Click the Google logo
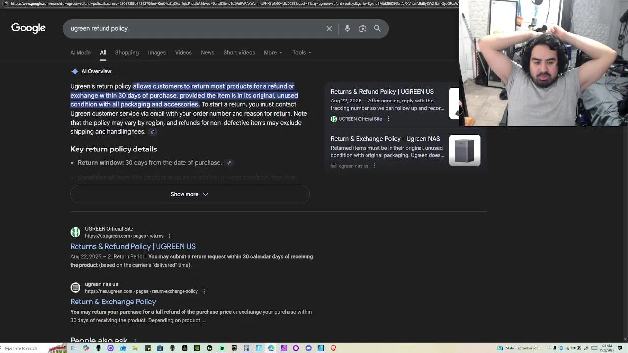Viewport: 628px width, 353px height. pyautogui.click(x=28, y=28)
